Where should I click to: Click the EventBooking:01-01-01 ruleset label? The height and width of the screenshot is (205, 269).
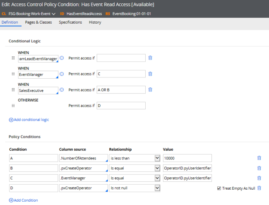click(132, 14)
